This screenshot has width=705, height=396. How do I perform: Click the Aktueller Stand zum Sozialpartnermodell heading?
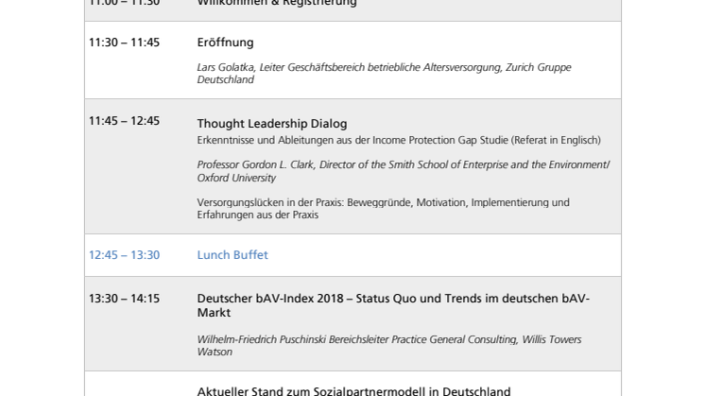pos(353,390)
